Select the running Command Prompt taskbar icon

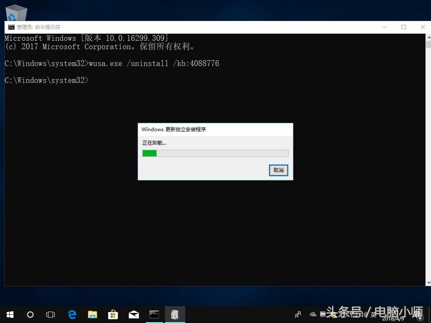pyautogui.click(x=154, y=314)
